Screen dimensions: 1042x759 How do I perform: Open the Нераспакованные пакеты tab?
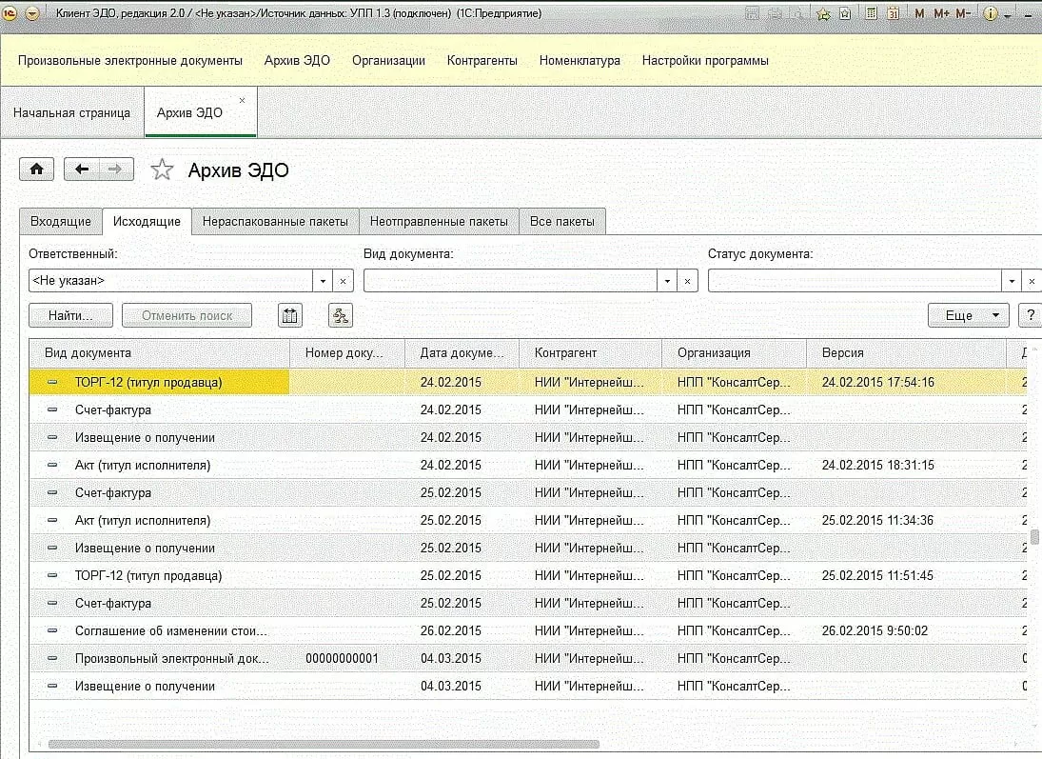pos(275,222)
